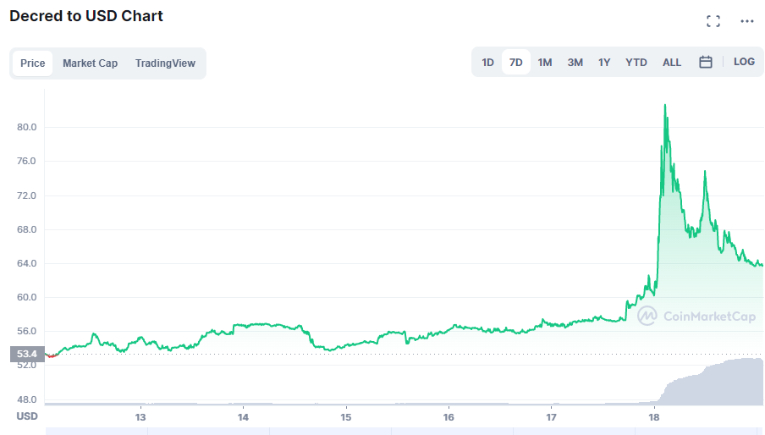
Task: Click the date label 15 on the x-axis
Action: 346,417
